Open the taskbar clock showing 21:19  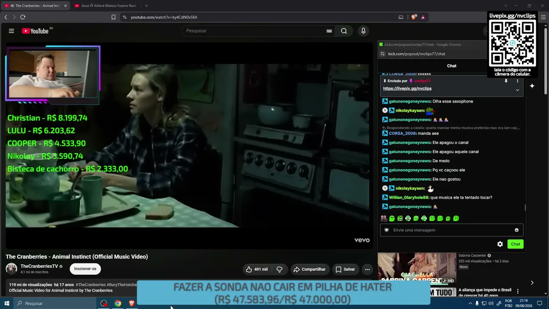click(523, 303)
